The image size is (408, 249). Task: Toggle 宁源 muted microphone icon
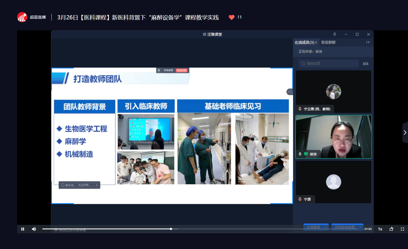(300, 199)
